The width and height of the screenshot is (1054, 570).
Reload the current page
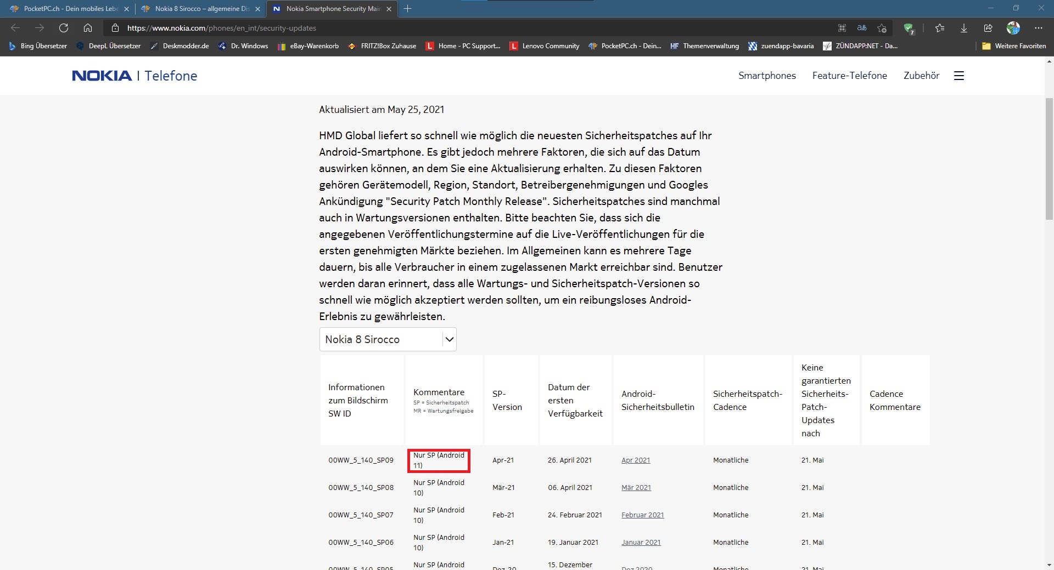[x=64, y=28]
